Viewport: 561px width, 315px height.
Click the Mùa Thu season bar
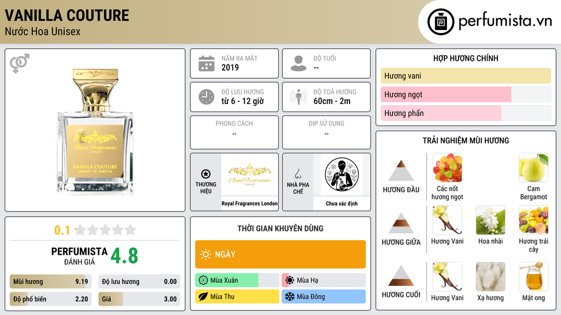237,296
